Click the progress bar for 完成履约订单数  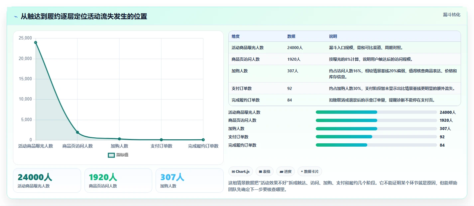[x=376, y=145]
